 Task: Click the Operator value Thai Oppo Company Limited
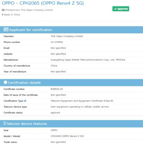click(x=67, y=36)
